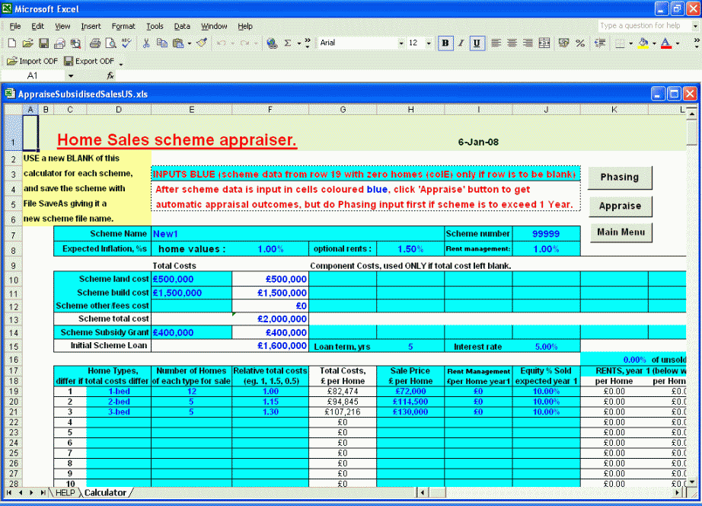This screenshot has width=702, height=506.
Task: Click the E-mail envelope toolbar icon
Action: coord(59,43)
